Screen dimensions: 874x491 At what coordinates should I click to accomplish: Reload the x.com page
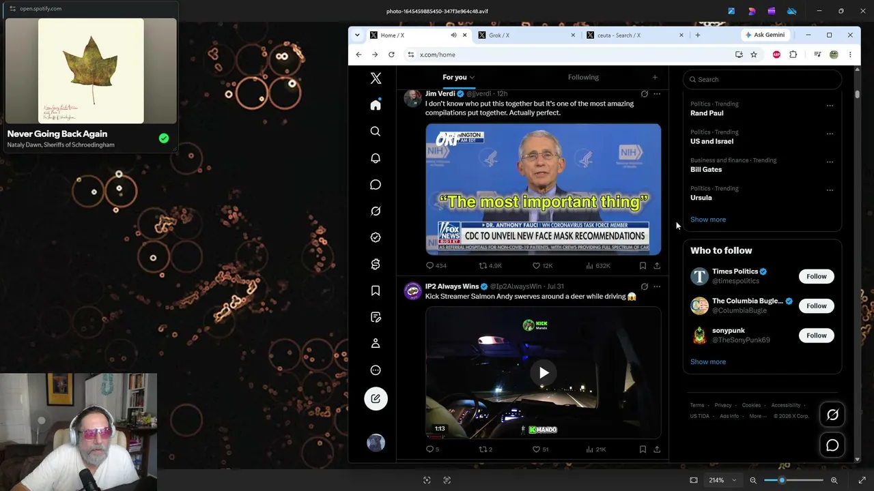pos(391,55)
